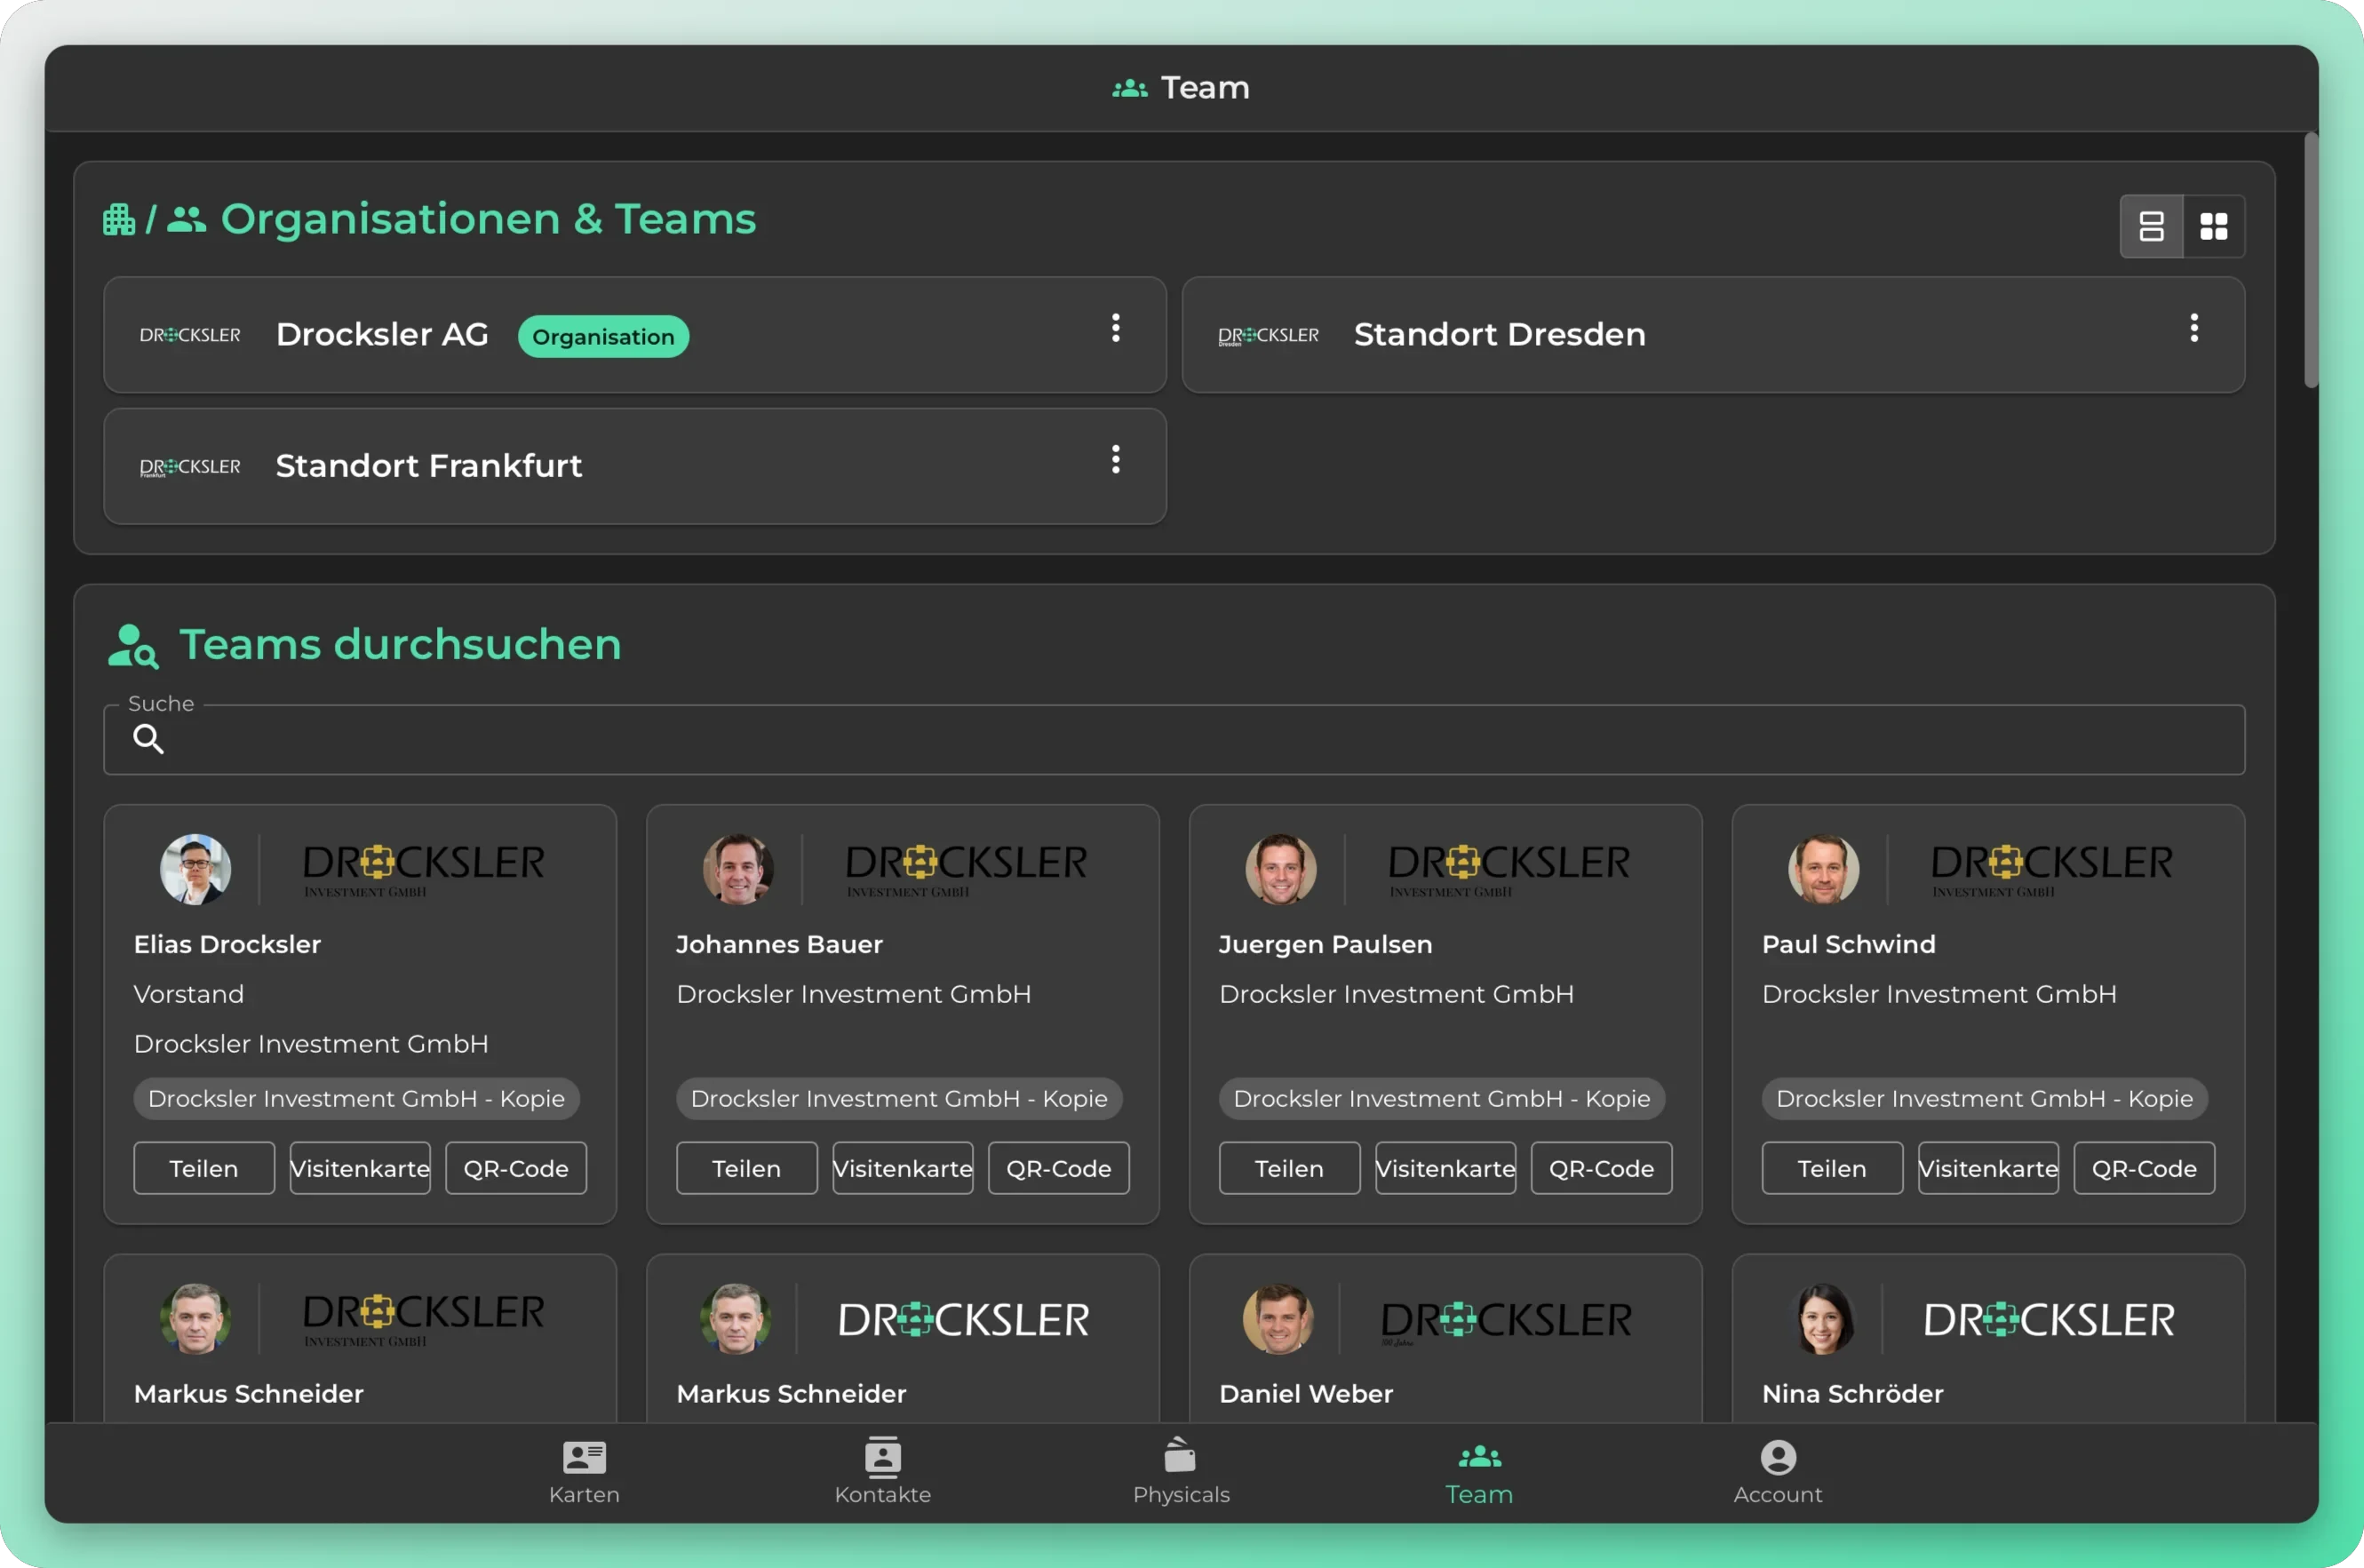Click Teilen for Juergen Paulsen
2364x1568 pixels.
point(1290,1168)
